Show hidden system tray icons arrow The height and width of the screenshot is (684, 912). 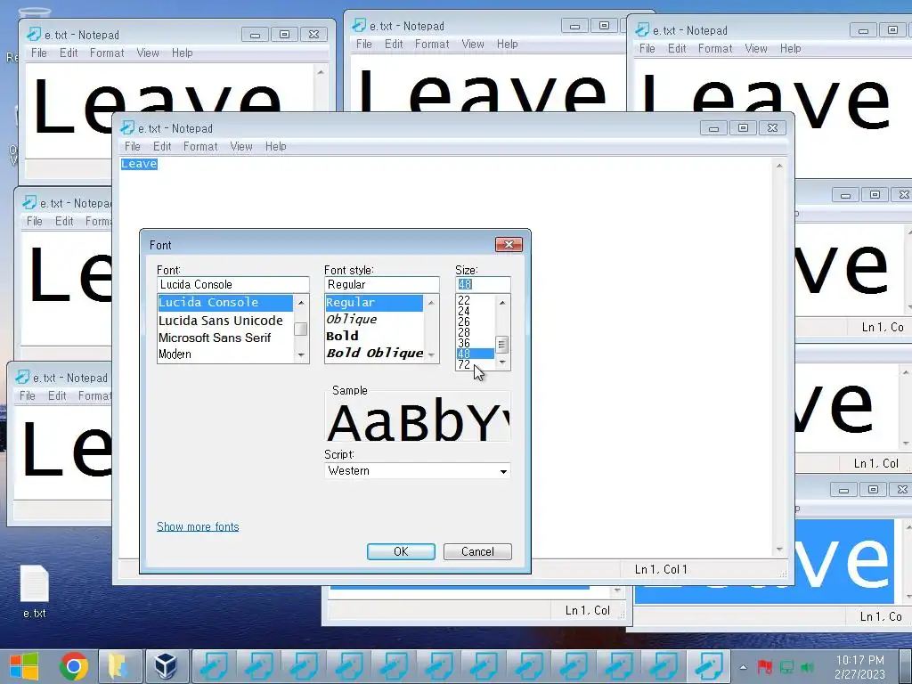[x=743, y=667]
